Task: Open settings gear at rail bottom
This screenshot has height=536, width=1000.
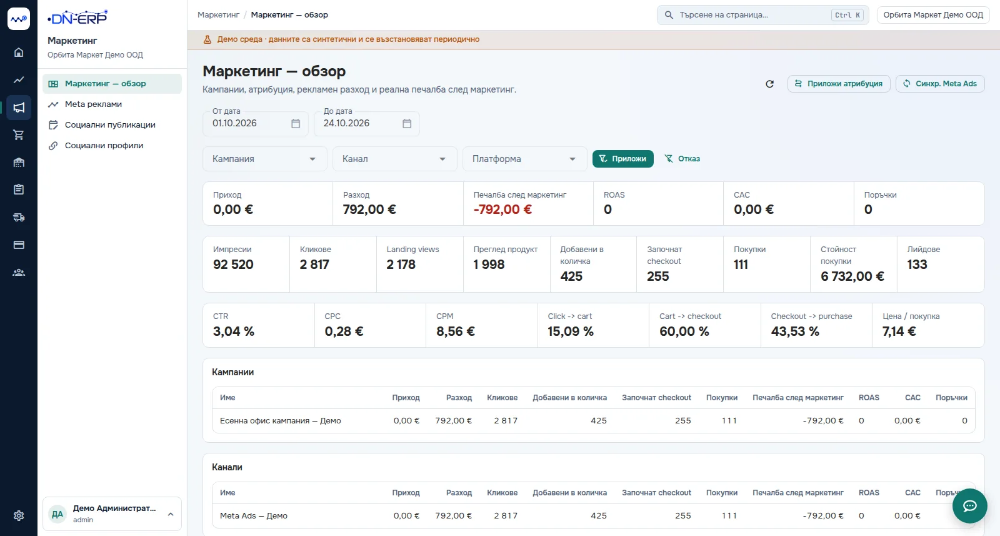Action: (x=19, y=516)
